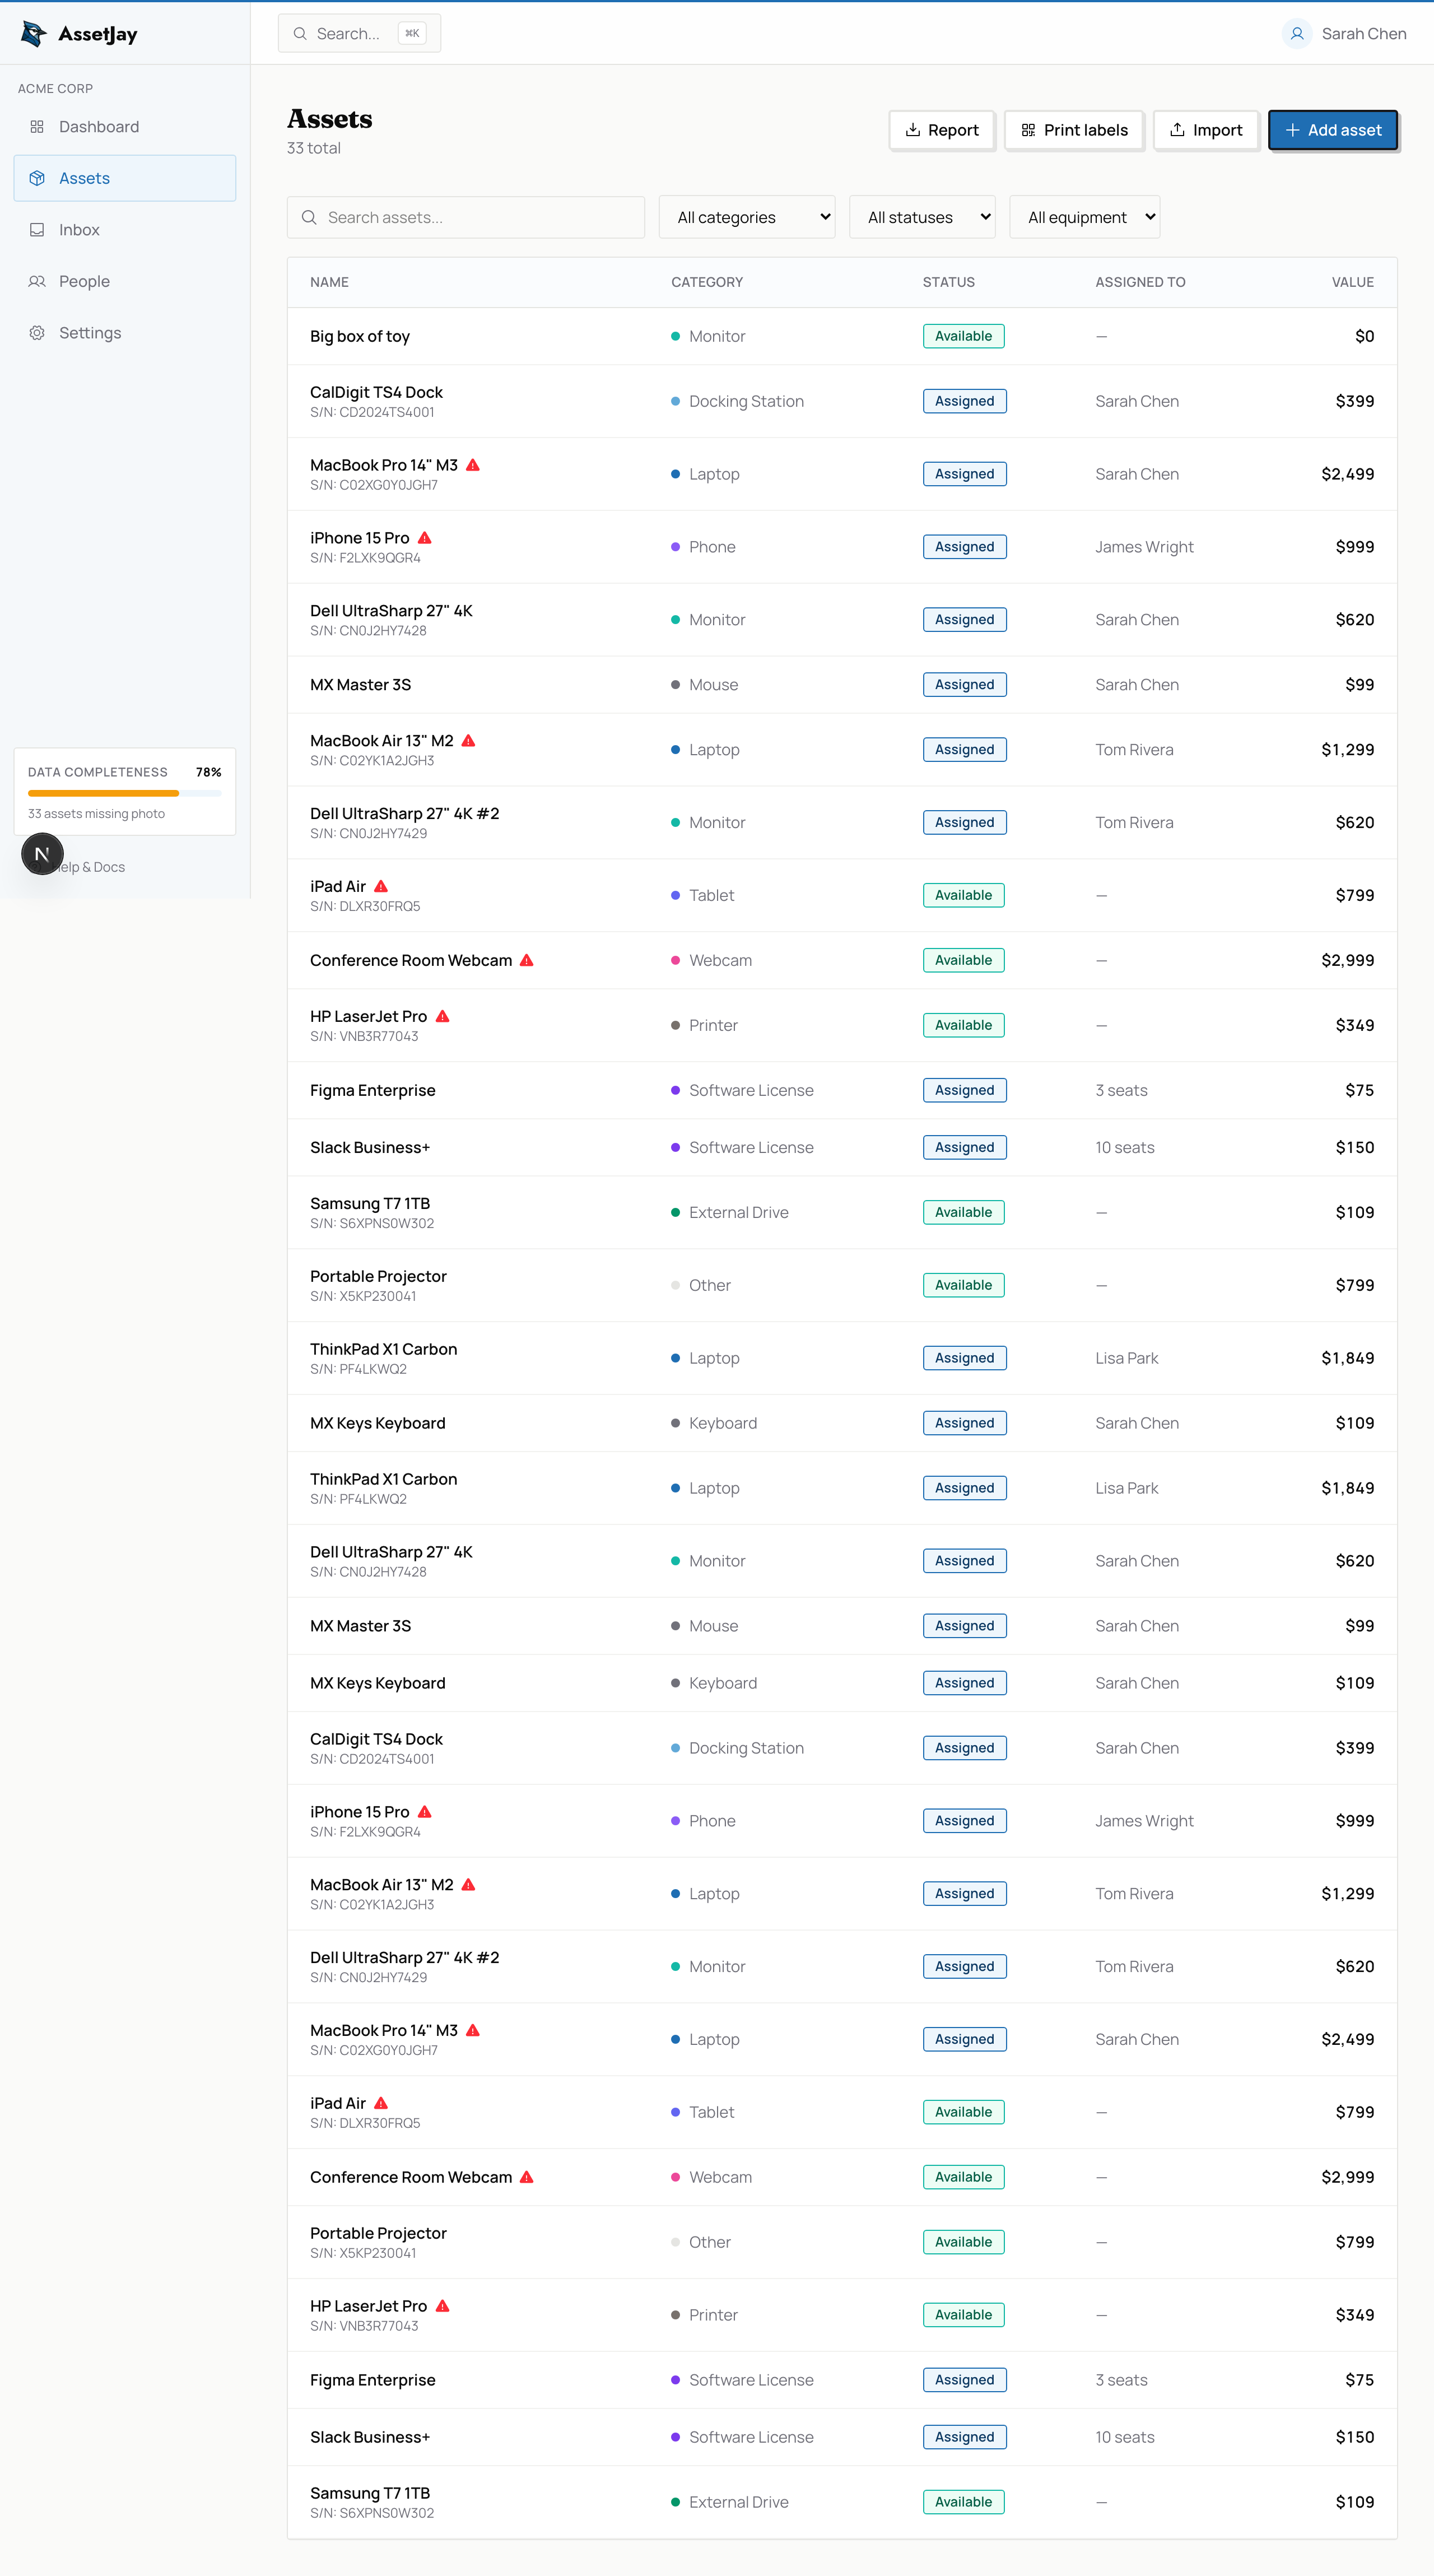The image size is (1434, 2576).
Task: Click the Sarah Chen user avatar icon
Action: tap(1296, 34)
